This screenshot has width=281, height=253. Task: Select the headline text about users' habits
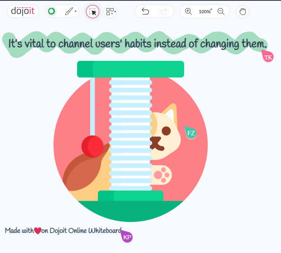click(138, 43)
